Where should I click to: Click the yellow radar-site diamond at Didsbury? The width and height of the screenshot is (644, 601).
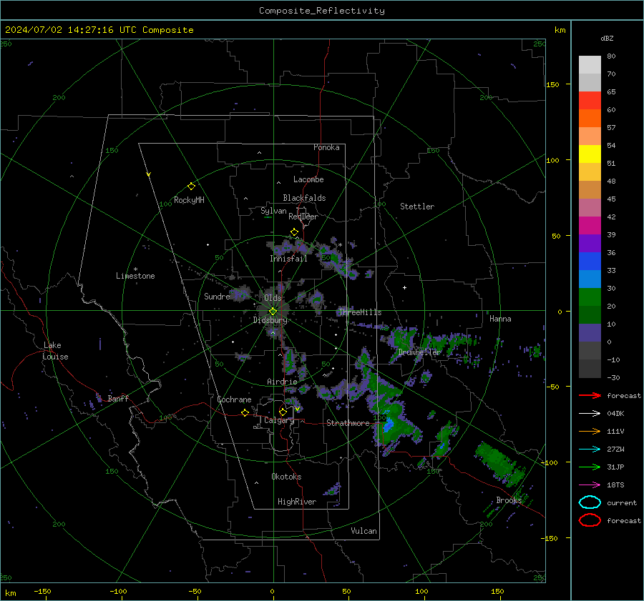273,312
